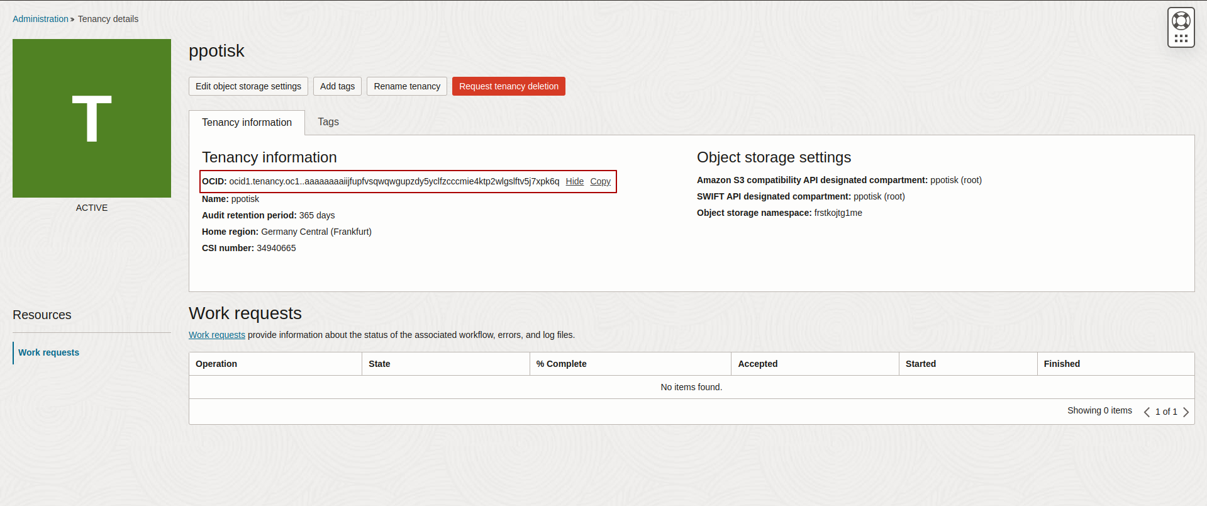
Task: Go to previous page of work requests
Action: pyautogui.click(x=1147, y=412)
